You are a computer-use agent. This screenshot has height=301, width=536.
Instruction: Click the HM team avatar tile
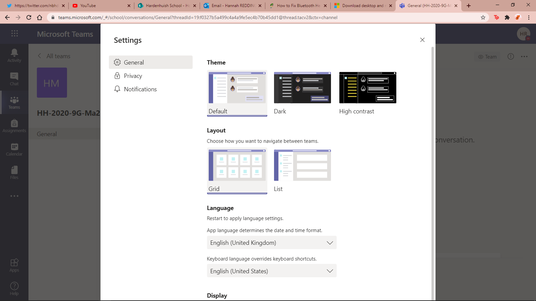[52, 83]
